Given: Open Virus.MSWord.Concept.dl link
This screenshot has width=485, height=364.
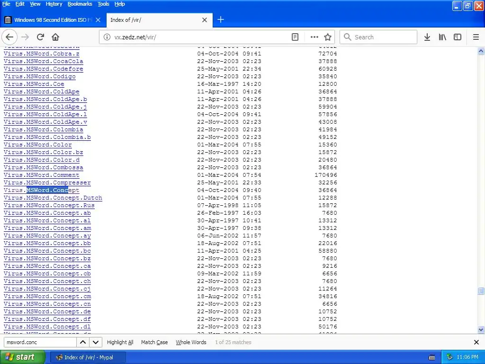Looking at the screenshot, I should (x=47, y=327).
